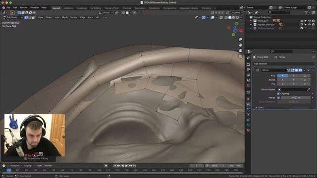Toggle Bisect Z button

(305, 80)
